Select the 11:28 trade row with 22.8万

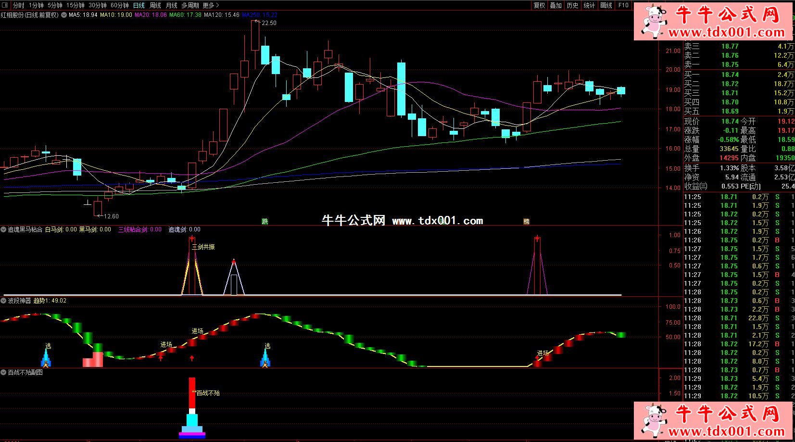pyautogui.click(x=739, y=318)
